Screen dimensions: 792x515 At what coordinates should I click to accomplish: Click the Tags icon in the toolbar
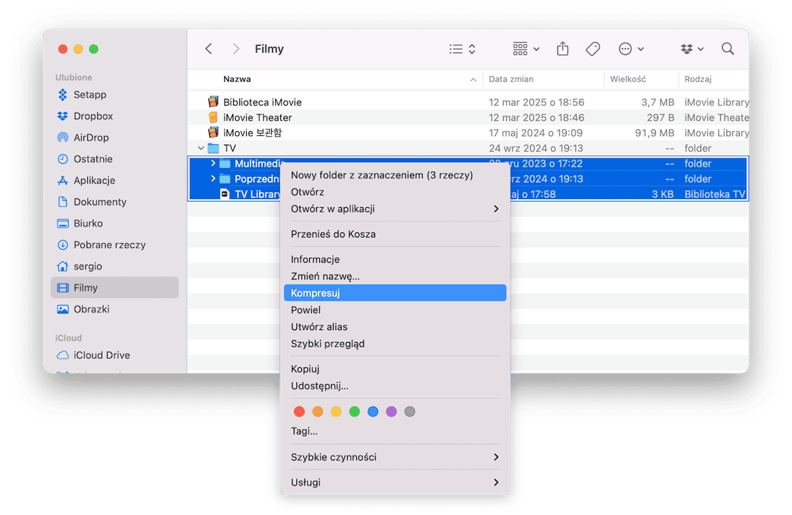click(593, 49)
